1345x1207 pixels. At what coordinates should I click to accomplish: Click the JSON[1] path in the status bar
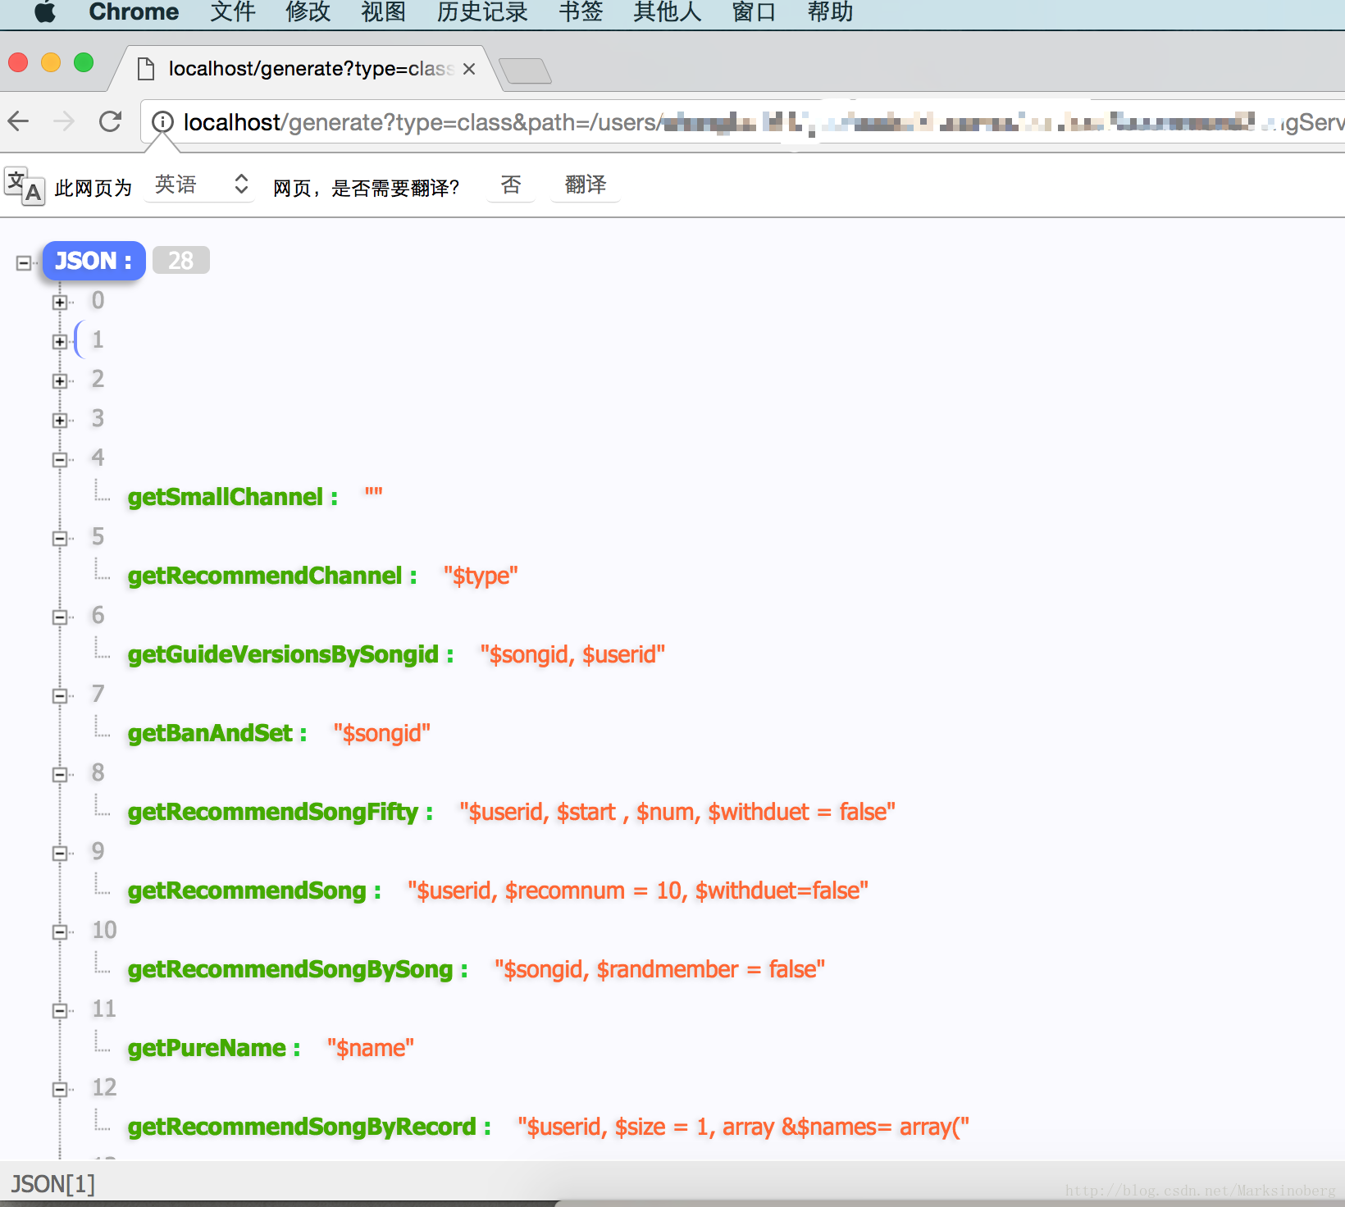pos(52,1184)
